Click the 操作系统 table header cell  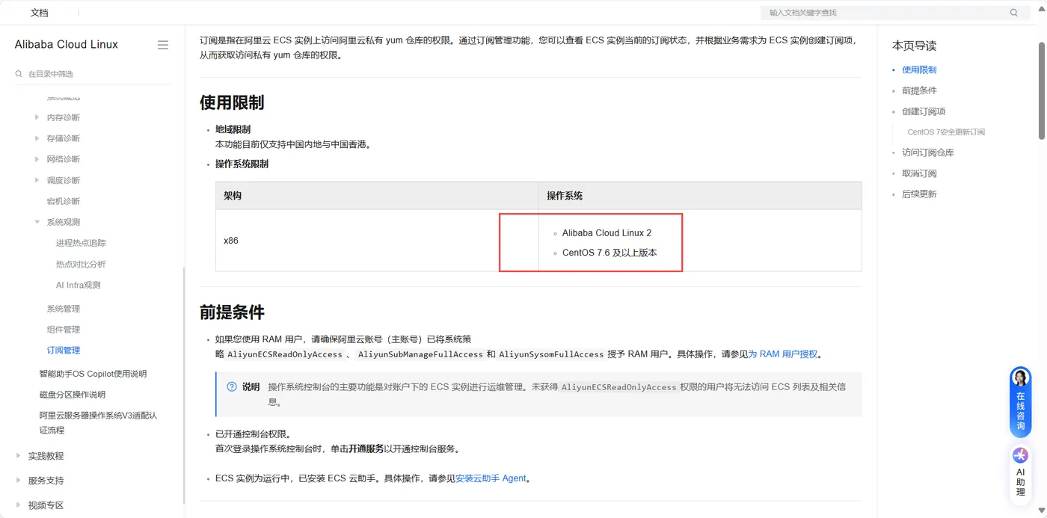click(x=700, y=196)
